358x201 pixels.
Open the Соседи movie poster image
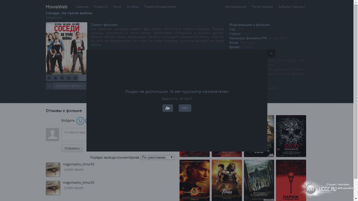click(66, 48)
